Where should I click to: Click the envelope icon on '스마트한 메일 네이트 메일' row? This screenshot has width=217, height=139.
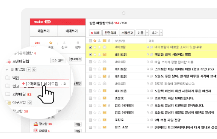point(105,69)
